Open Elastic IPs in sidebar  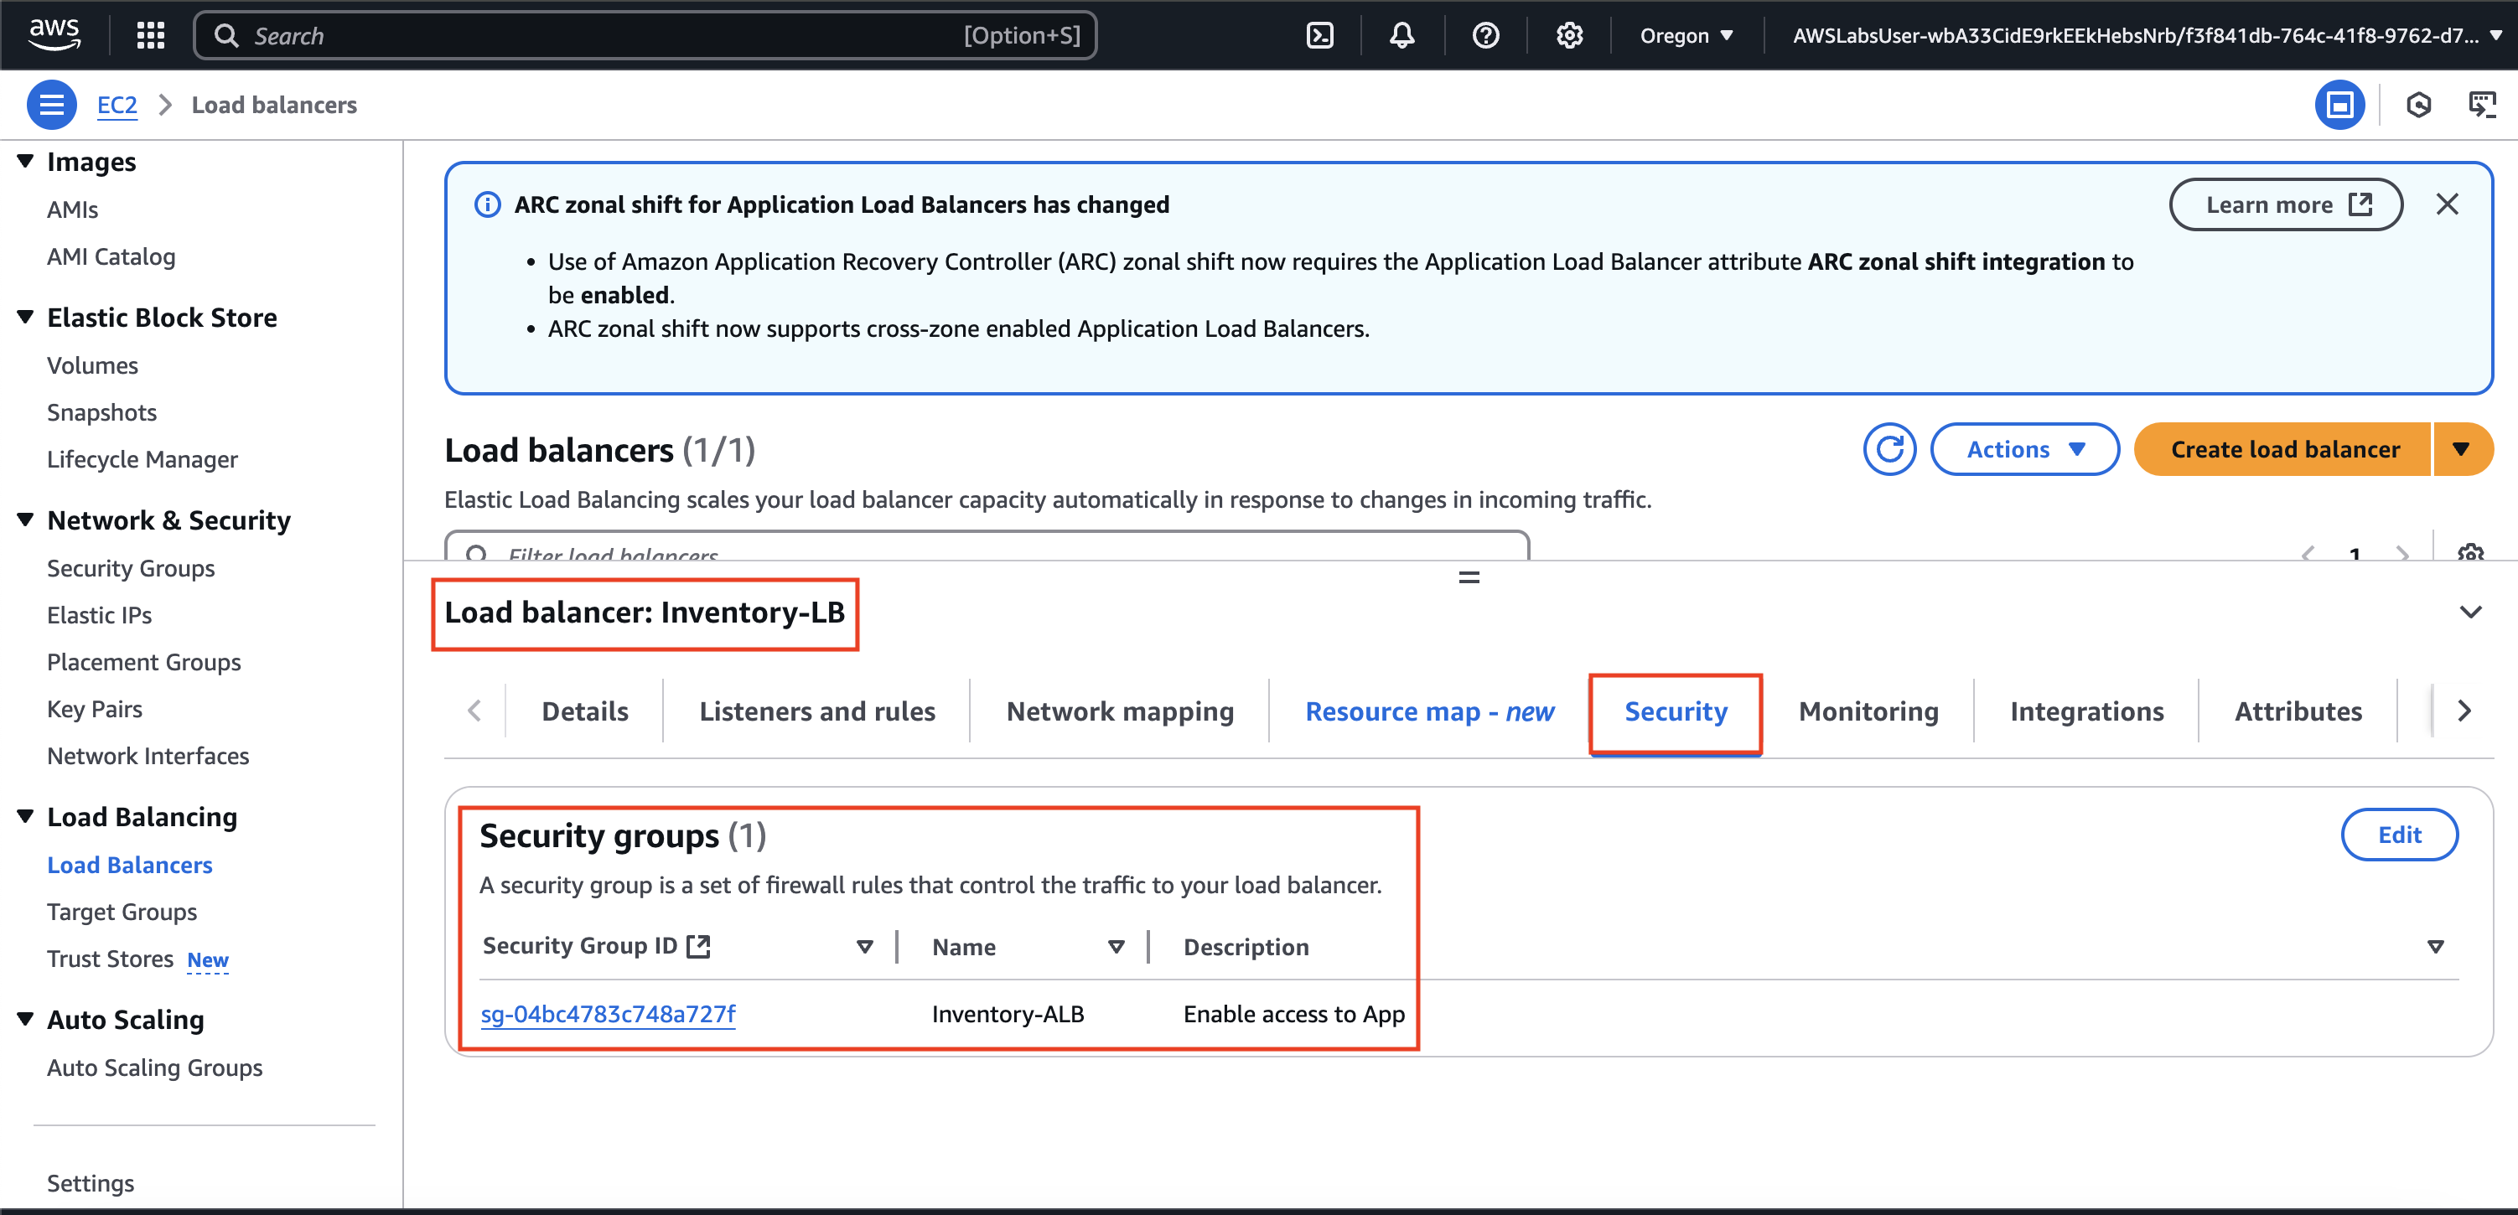click(x=100, y=615)
